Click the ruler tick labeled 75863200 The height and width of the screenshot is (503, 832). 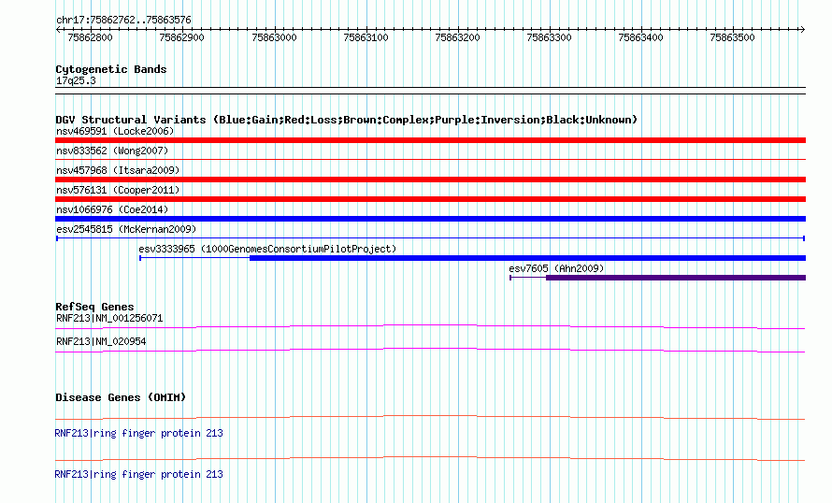point(457,37)
